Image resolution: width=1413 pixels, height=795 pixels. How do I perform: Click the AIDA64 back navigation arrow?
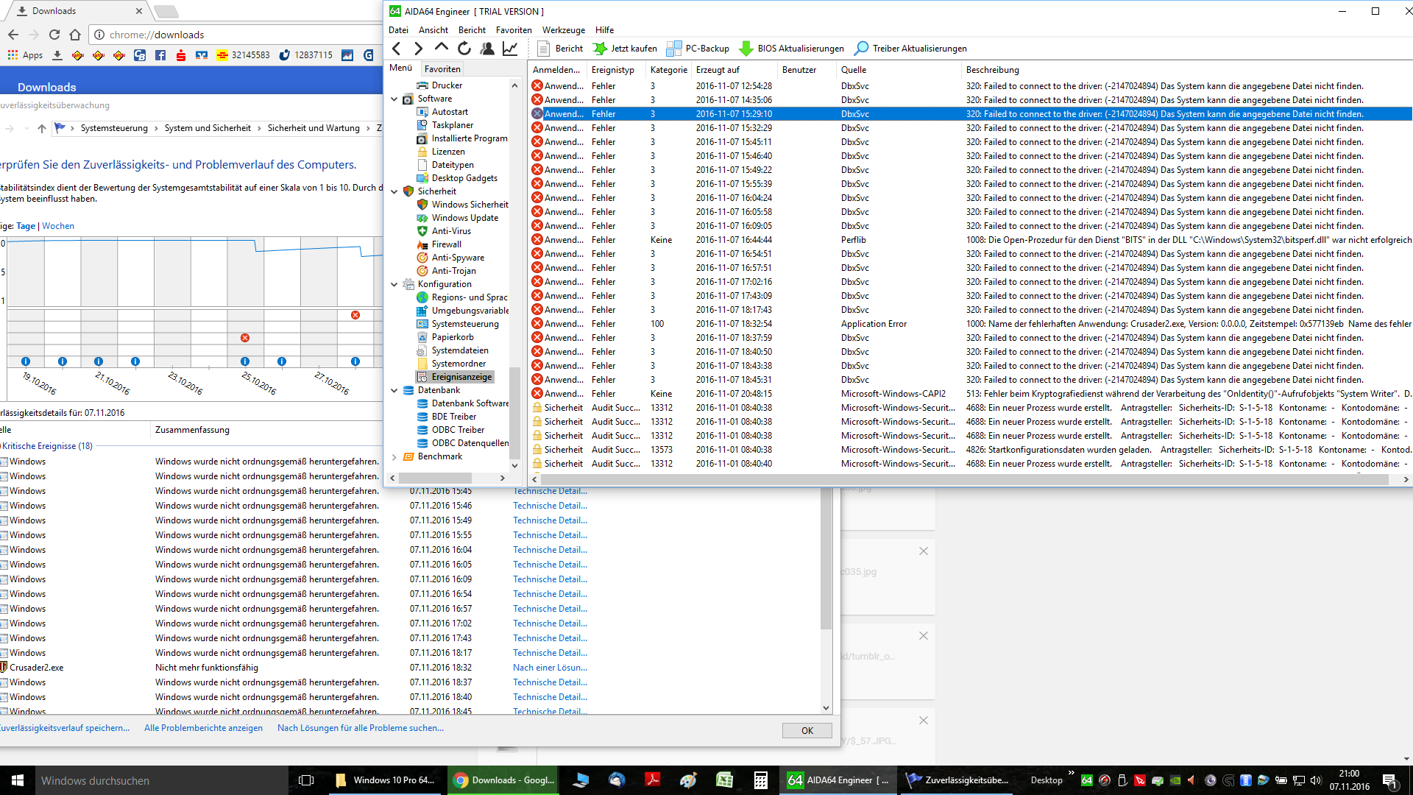[397, 49]
